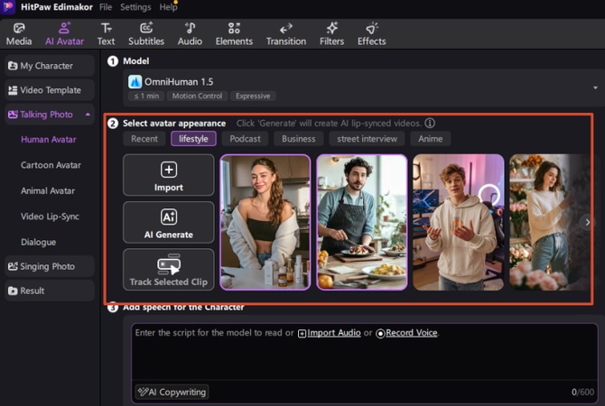
Task: Expand the Model dropdown arrow
Action: (x=595, y=88)
